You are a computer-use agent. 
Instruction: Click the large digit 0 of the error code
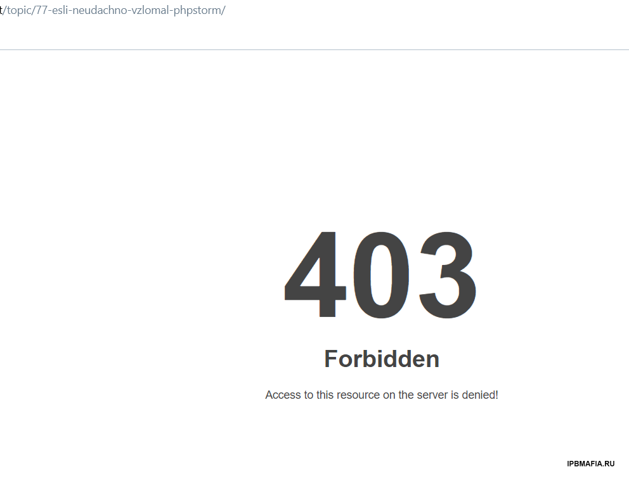[x=381, y=275]
